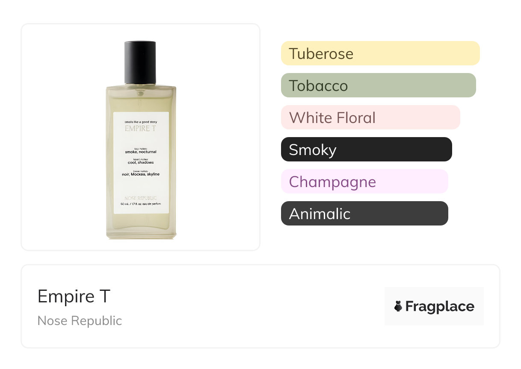This screenshot has width=521, height=369.
Task: Select the Animalic accord bar
Action: point(364,214)
